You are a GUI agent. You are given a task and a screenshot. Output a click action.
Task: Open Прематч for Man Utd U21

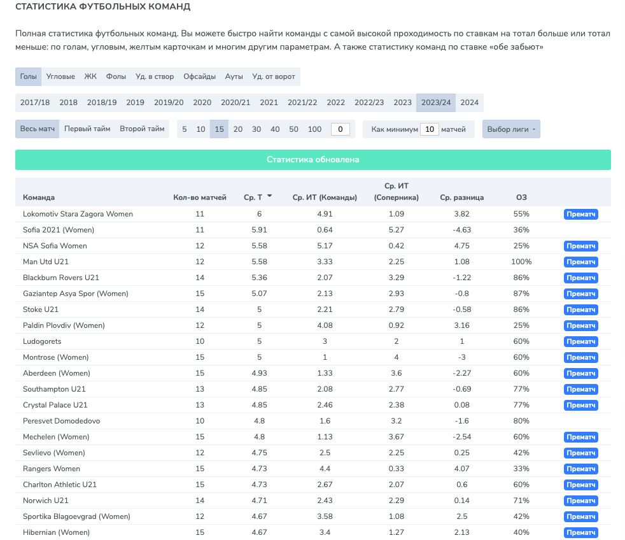580,262
